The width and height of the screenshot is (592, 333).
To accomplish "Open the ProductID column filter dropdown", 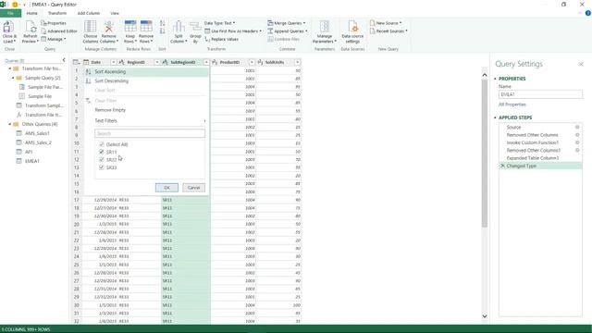I will [x=252, y=62].
